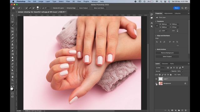The image size is (200, 112).
Task: Switch to the Libraries tab
Action: (177, 13)
